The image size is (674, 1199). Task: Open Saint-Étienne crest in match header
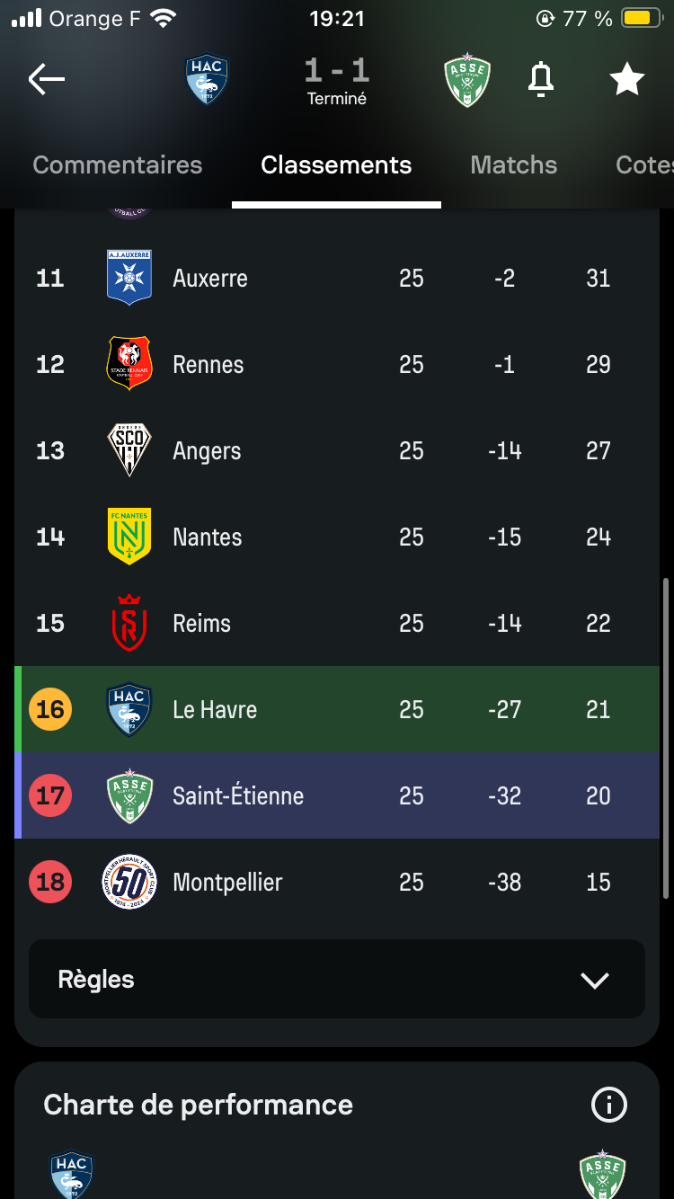[x=467, y=81]
